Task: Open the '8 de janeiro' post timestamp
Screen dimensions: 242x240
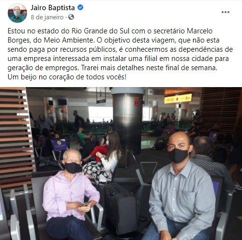Action: (x=47, y=17)
